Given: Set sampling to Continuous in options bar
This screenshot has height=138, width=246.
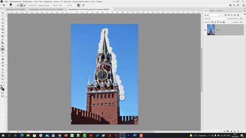Looking at the screenshot, I should (18, 5).
